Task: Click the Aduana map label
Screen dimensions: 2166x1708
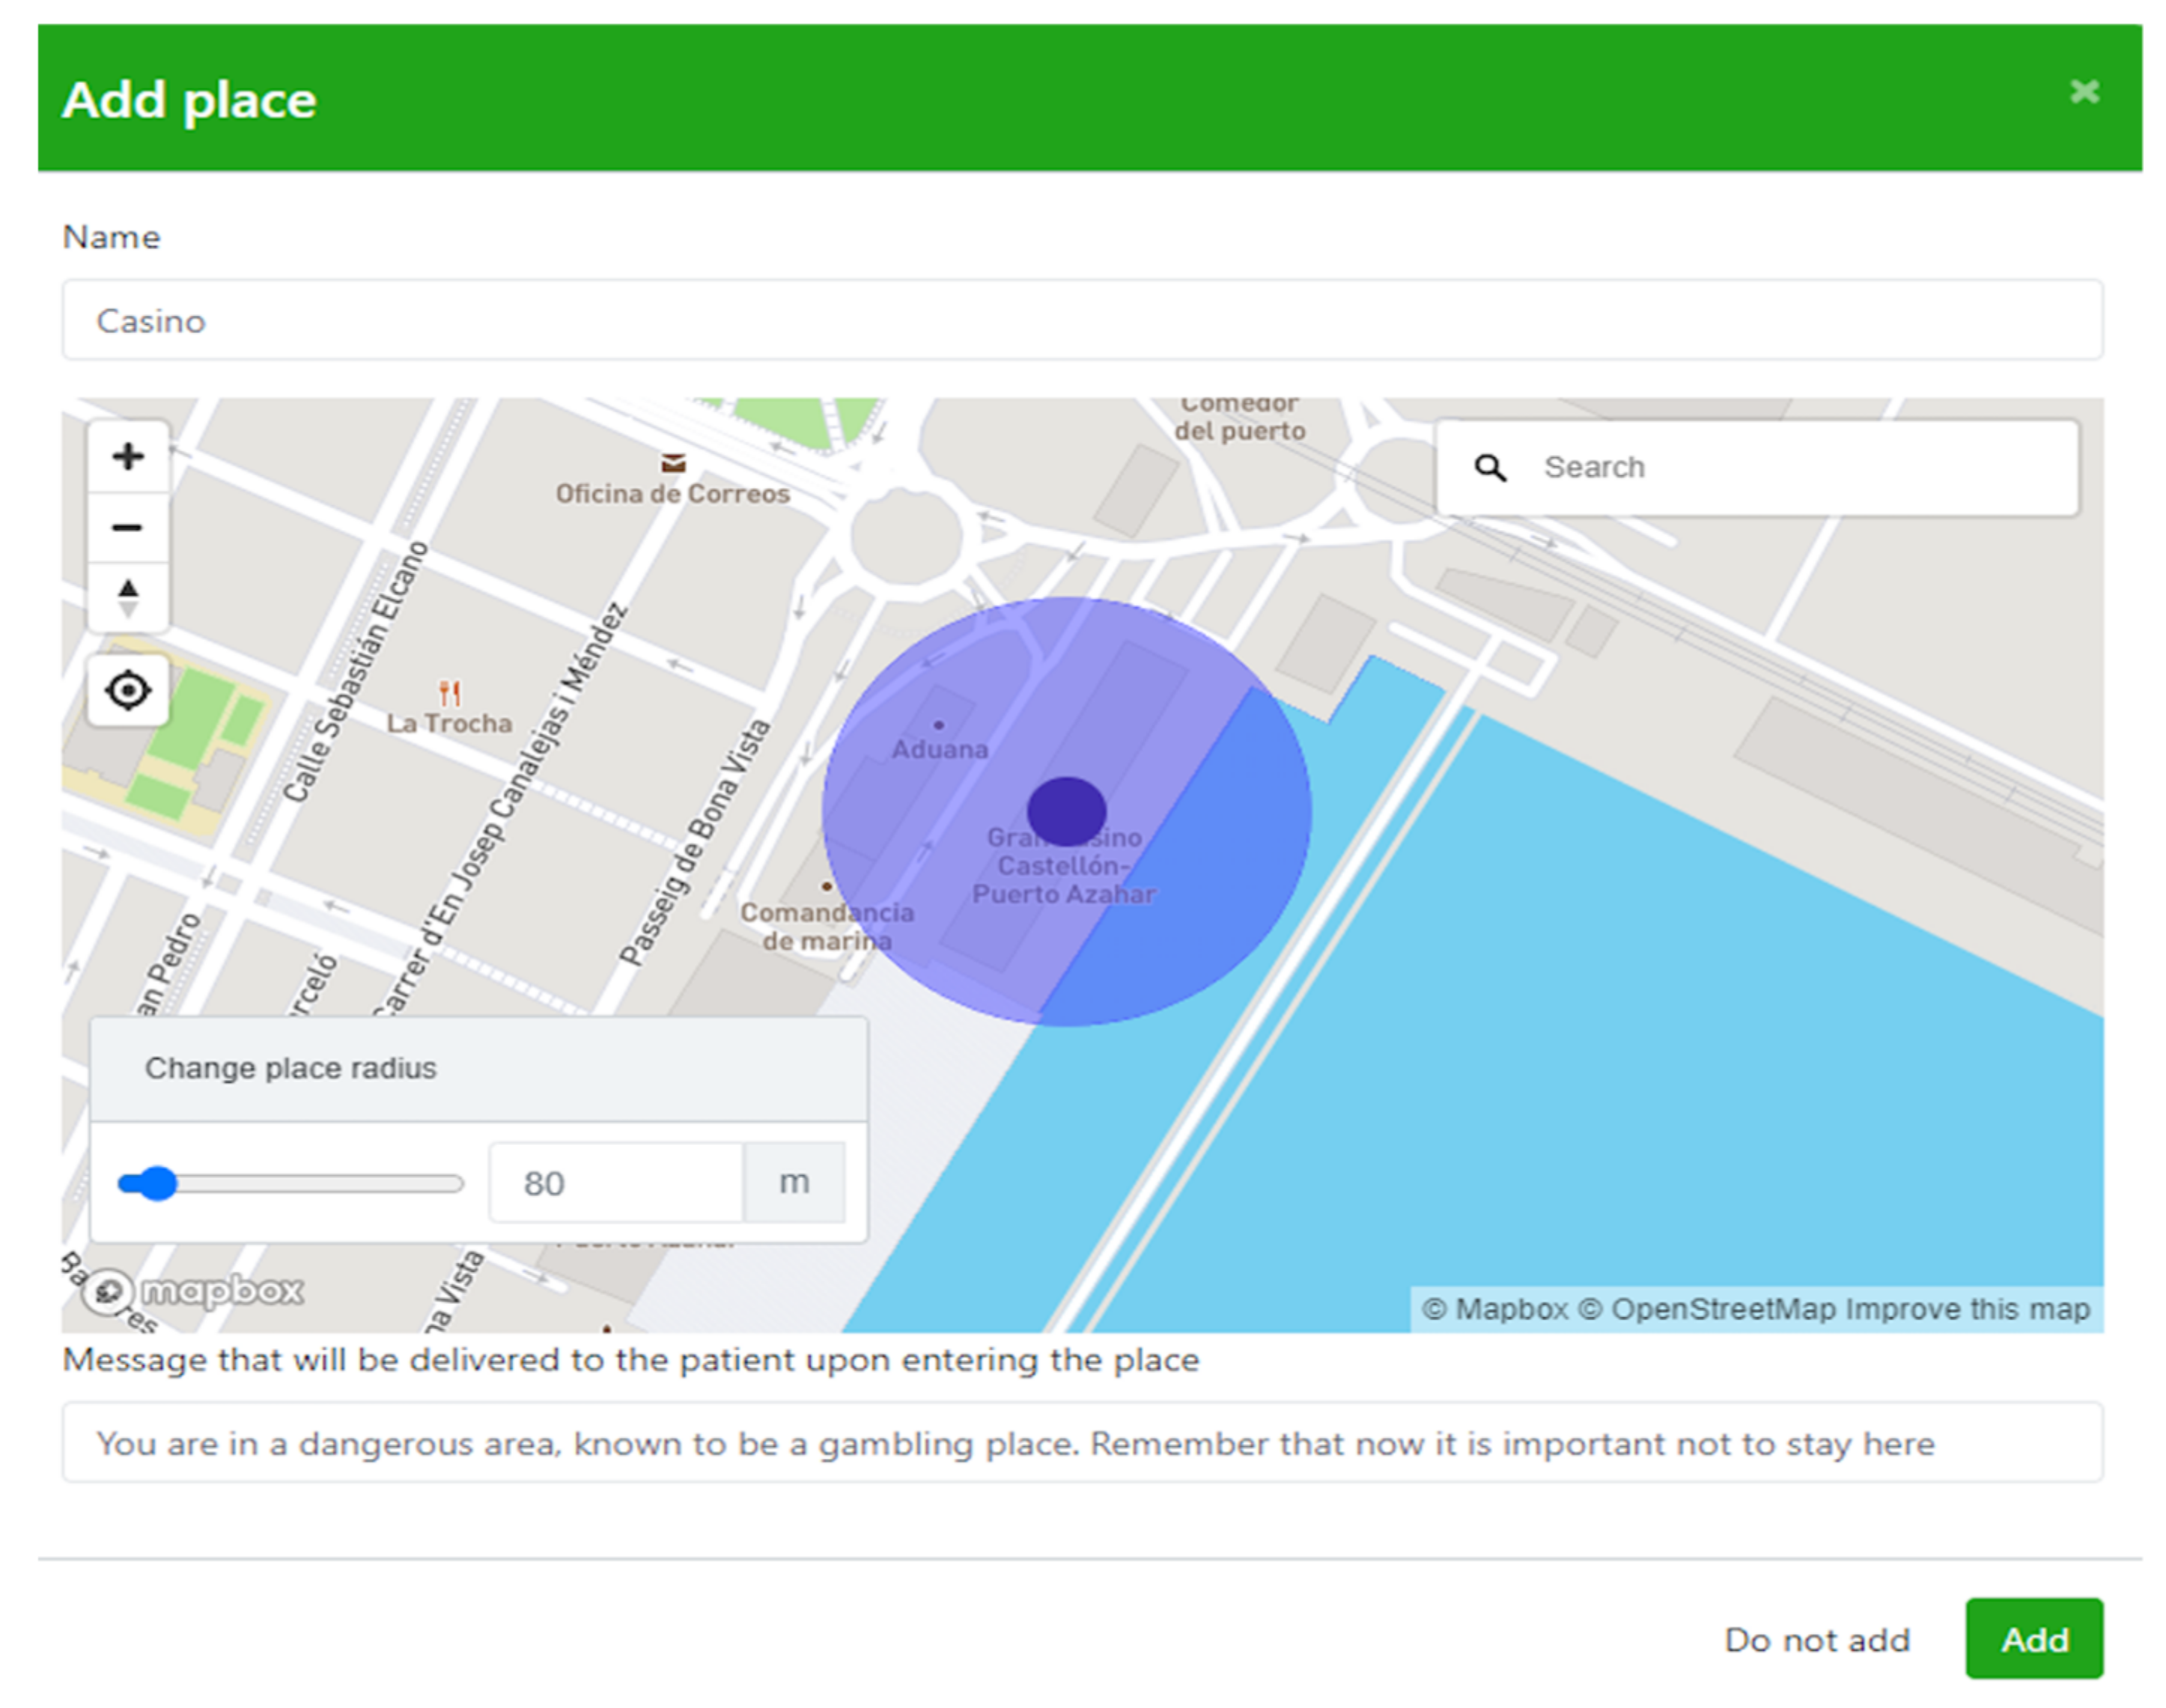Action: pyautogui.click(x=940, y=749)
